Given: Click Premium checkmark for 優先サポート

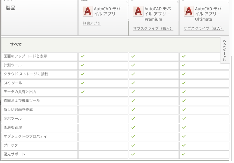Looking at the screenshot, I should tap(133, 154).
